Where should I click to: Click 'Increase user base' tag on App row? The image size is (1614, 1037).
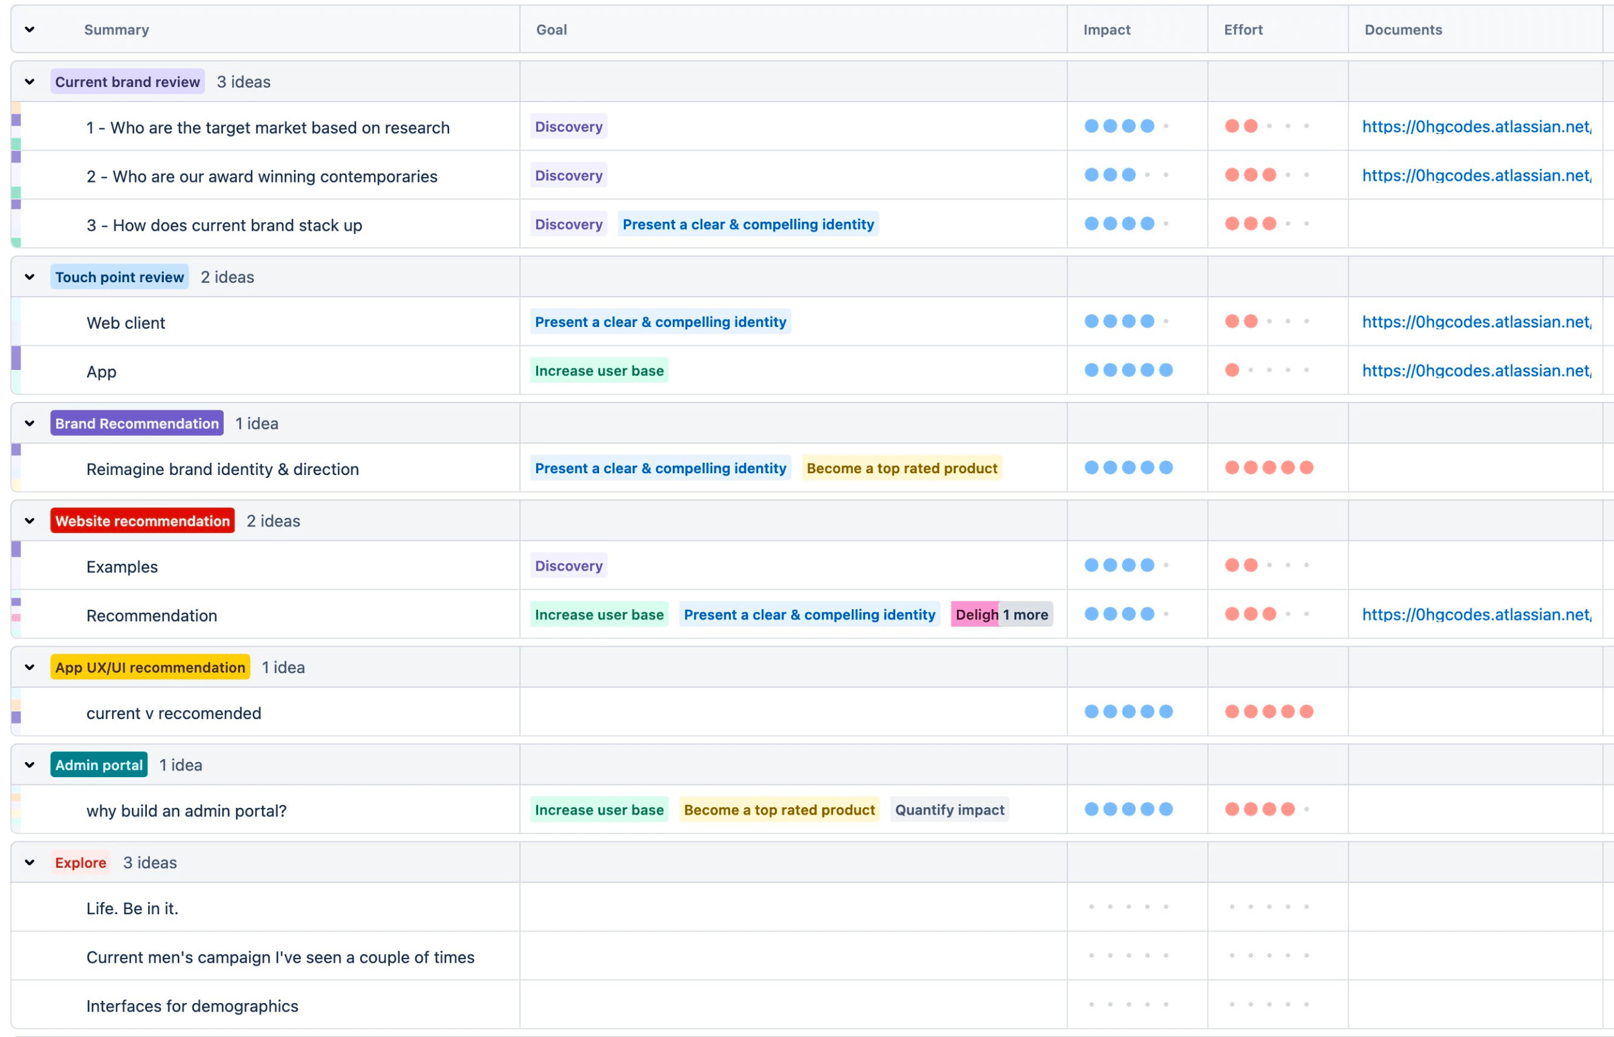(599, 371)
